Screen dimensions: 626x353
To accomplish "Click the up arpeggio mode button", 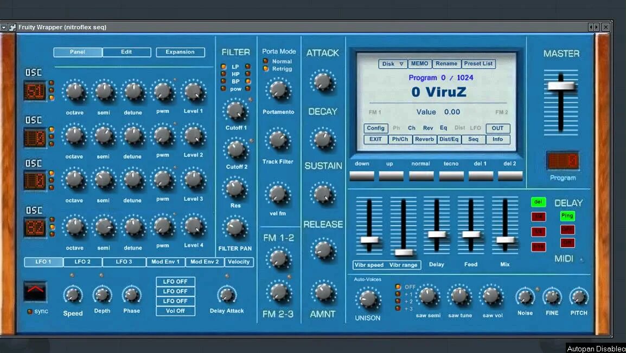I will (391, 176).
